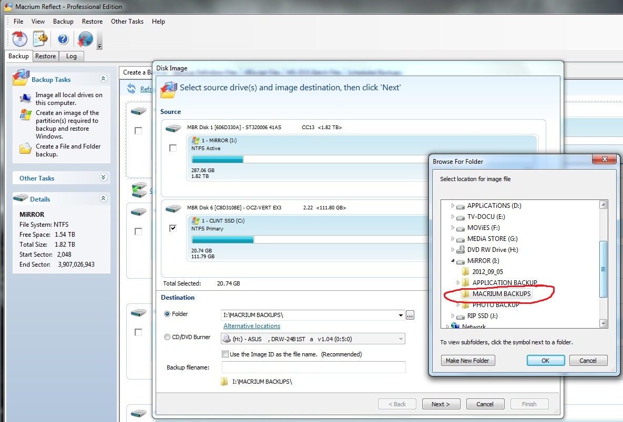Check the MiRROR (I:) partition checkbox
The image size is (623, 422).
coord(173,149)
